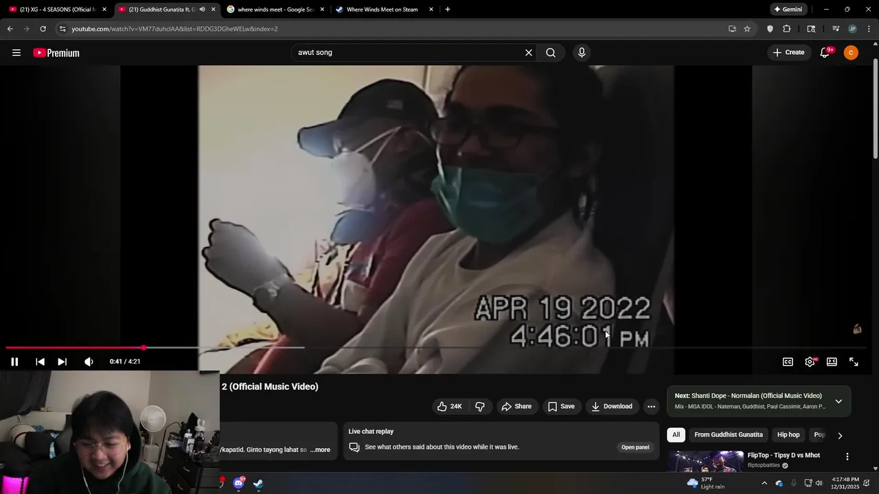Select From Guddhist Gunatita chip
The height and width of the screenshot is (494, 879).
[x=728, y=435]
